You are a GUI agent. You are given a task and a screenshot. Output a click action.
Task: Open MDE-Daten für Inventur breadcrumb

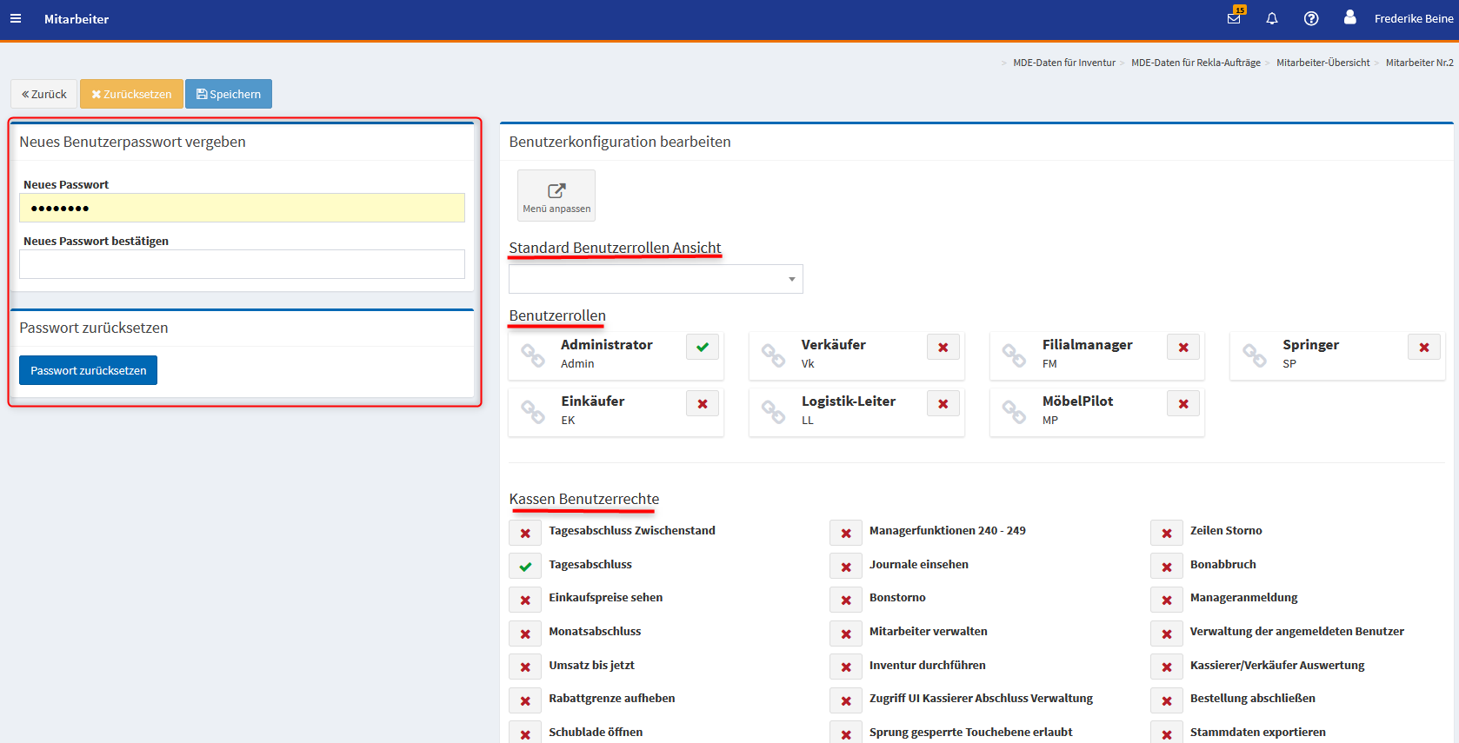pos(1063,63)
